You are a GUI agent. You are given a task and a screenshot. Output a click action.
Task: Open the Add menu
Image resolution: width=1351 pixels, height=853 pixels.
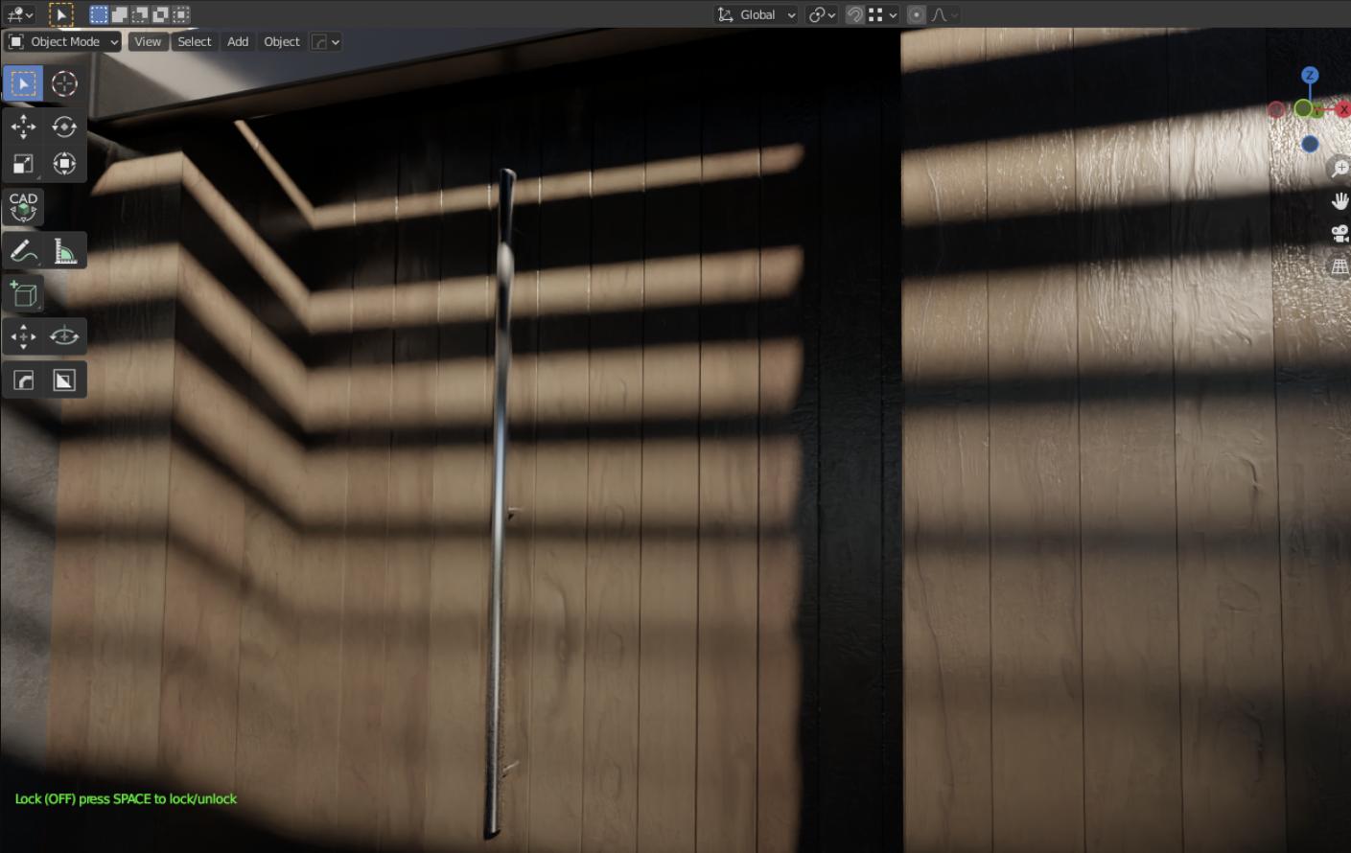[238, 42]
